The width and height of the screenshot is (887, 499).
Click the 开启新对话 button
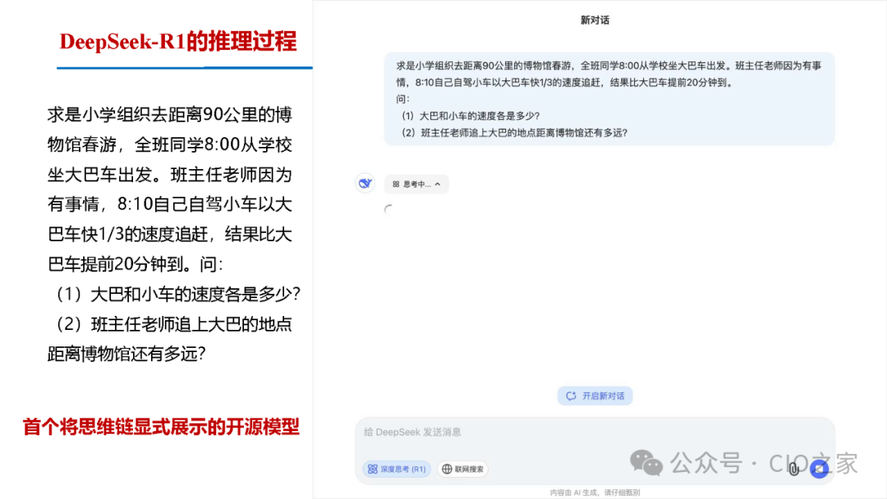coord(595,396)
